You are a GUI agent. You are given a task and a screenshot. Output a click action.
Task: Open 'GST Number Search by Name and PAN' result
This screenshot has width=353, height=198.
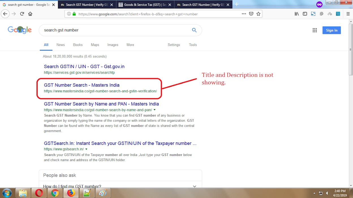click(101, 104)
